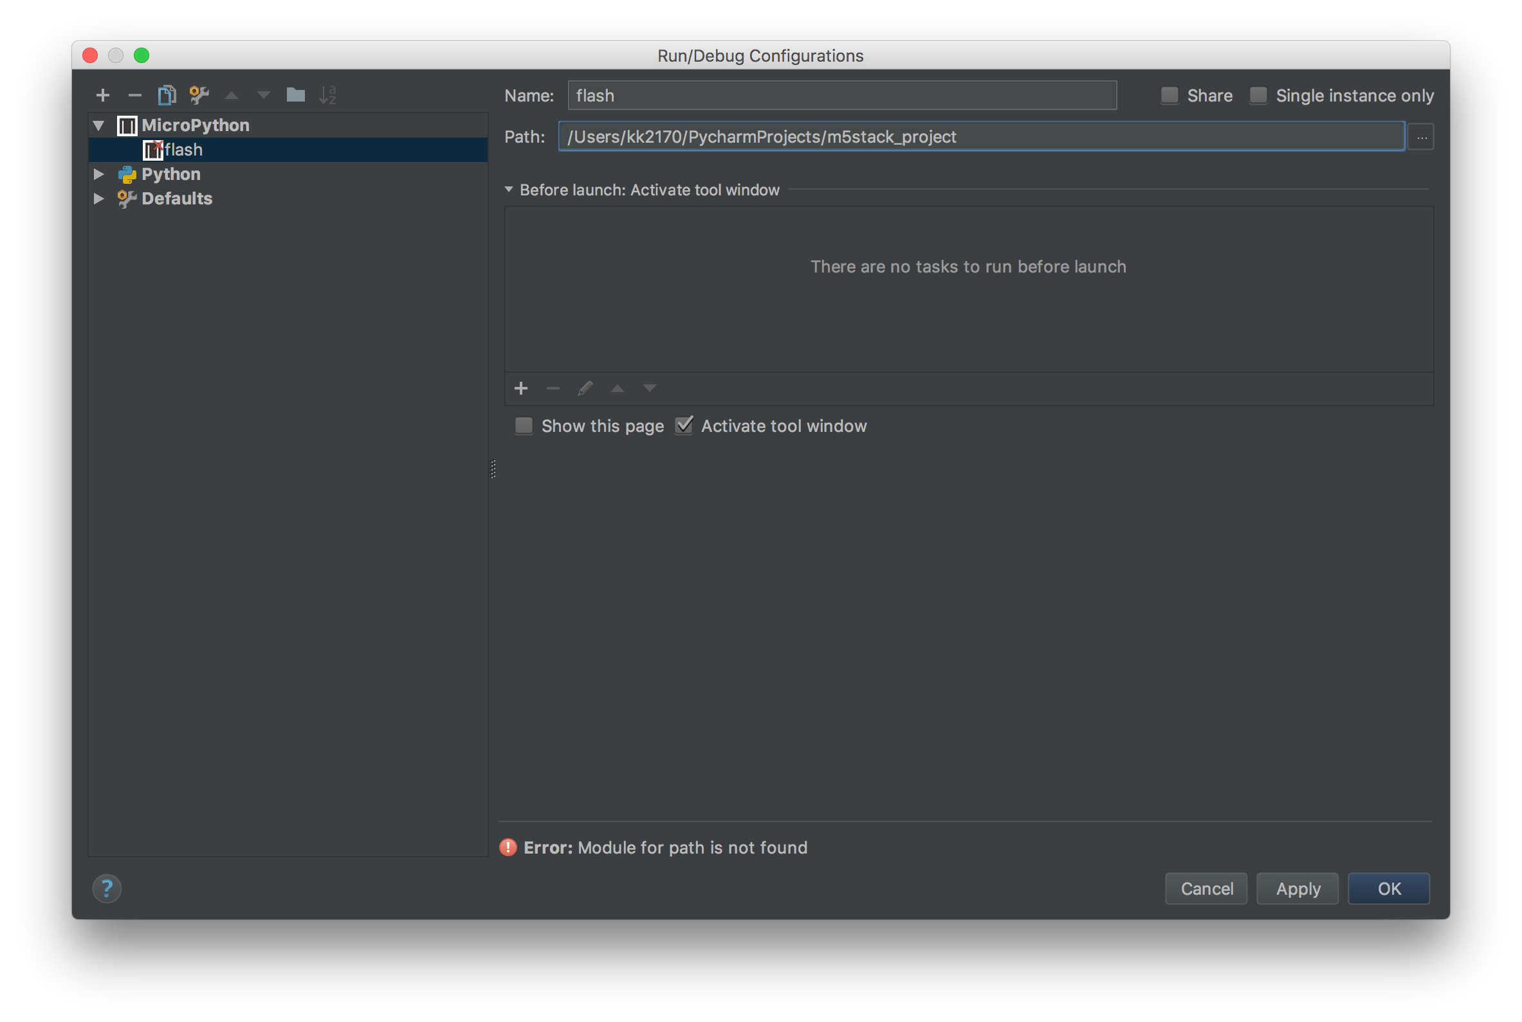Uncheck Activate tool window option
The height and width of the screenshot is (1022, 1522).
(683, 426)
